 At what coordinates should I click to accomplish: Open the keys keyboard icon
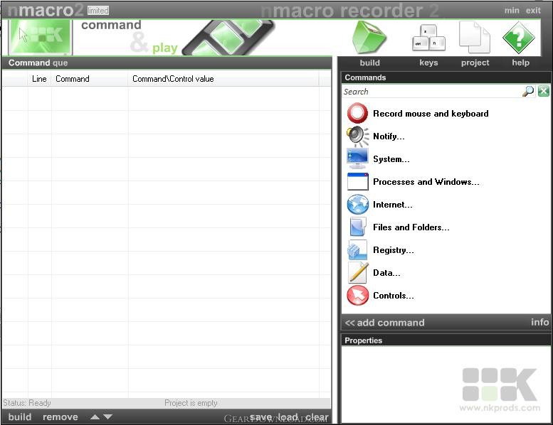tap(428, 38)
